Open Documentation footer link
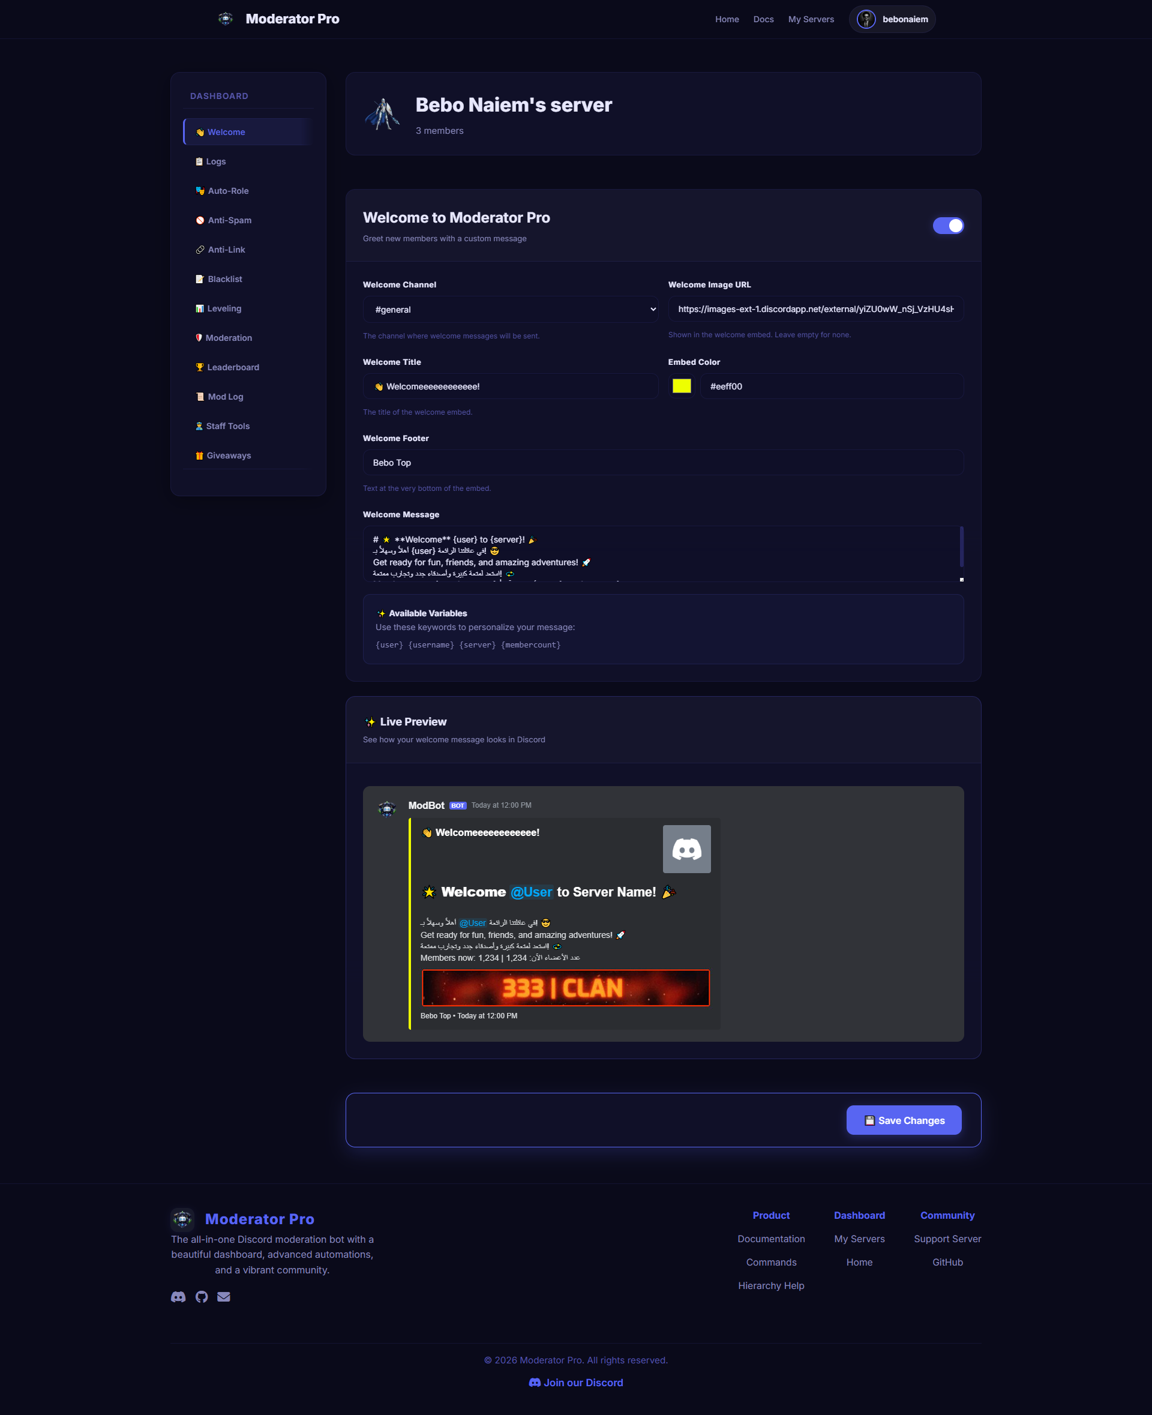This screenshot has height=1415, width=1152. 771,1239
